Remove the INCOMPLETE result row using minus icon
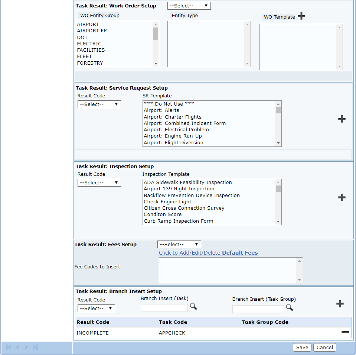Screen dimensions: 356x355 click(x=345, y=332)
